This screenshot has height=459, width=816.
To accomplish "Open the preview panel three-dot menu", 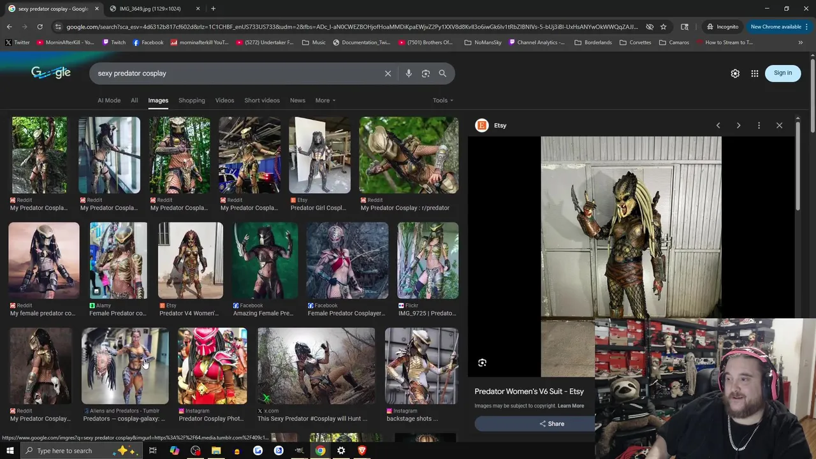I will (x=759, y=126).
